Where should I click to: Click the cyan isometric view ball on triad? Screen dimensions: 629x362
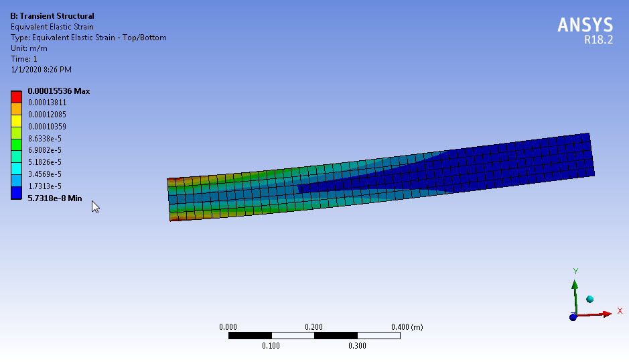click(589, 299)
